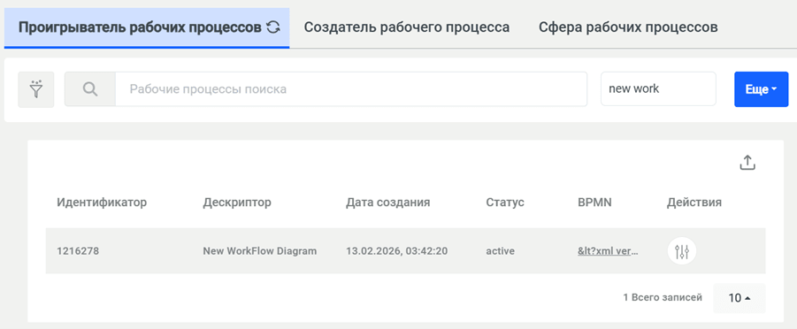Viewport: 797px width, 329px height.
Task: Click the New WorkFlow Diagram cell
Action: 260,251
